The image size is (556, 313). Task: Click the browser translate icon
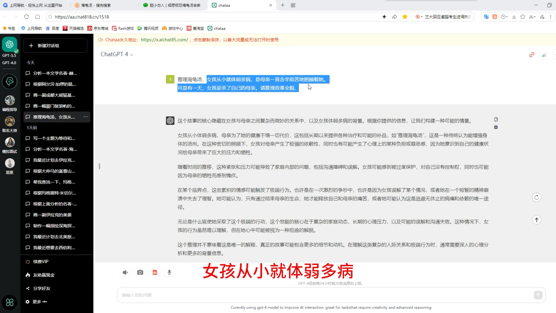(486, 17)
